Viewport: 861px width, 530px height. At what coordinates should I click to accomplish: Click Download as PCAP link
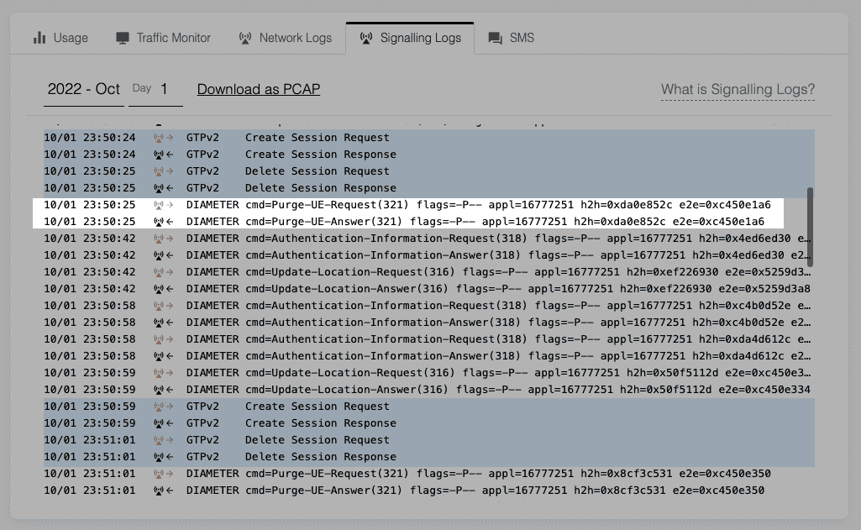click(259, 89)
